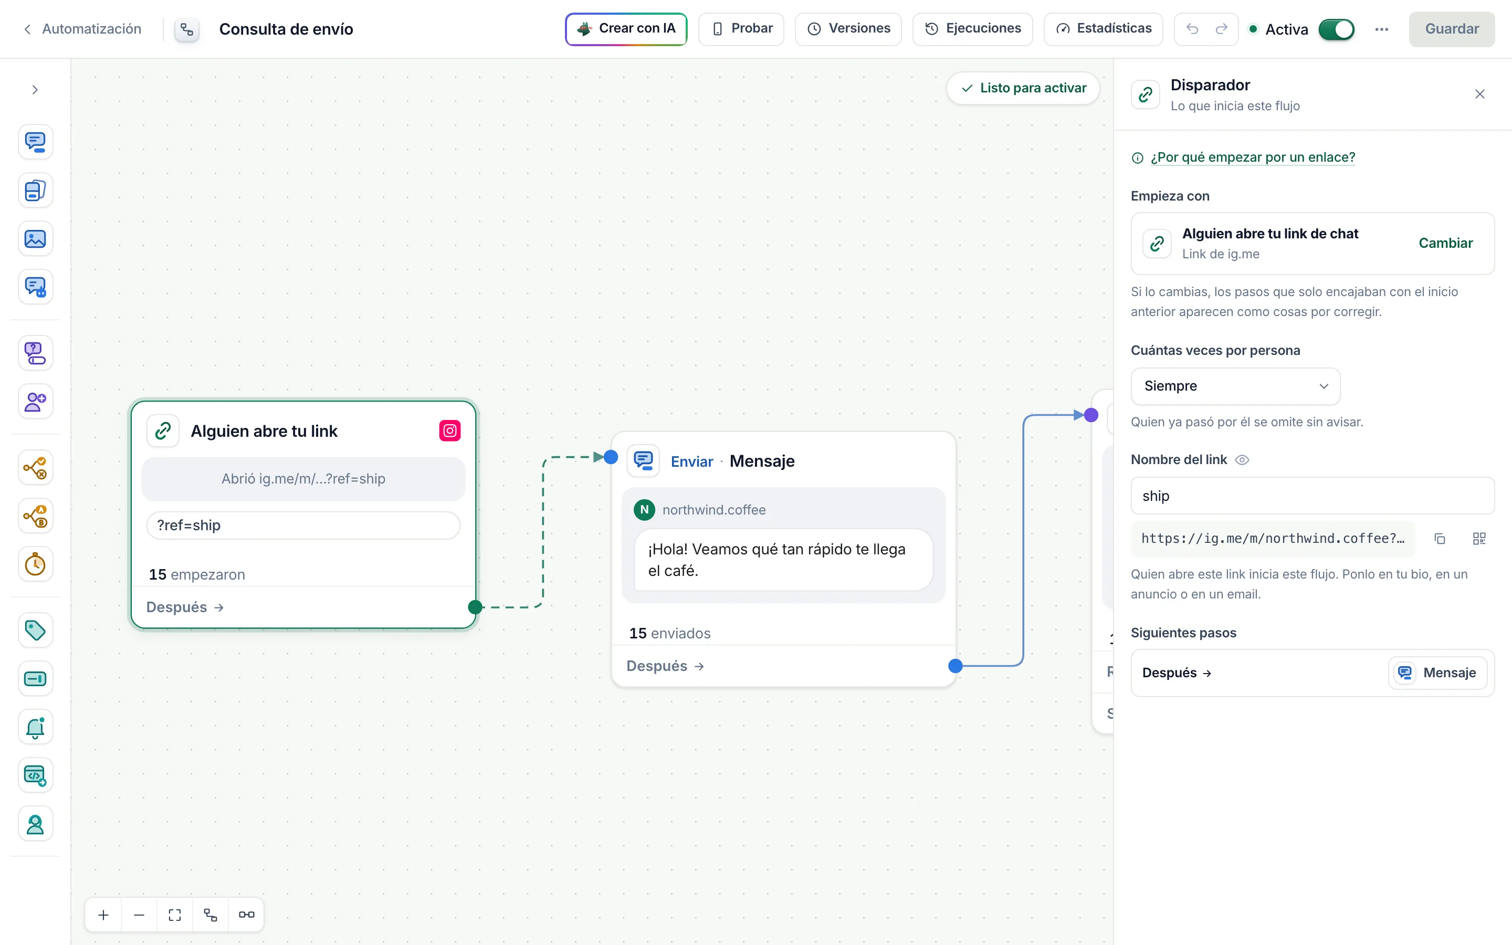Select the notification bell icon in sidebar
The image size is (1512, 945).
36,727
